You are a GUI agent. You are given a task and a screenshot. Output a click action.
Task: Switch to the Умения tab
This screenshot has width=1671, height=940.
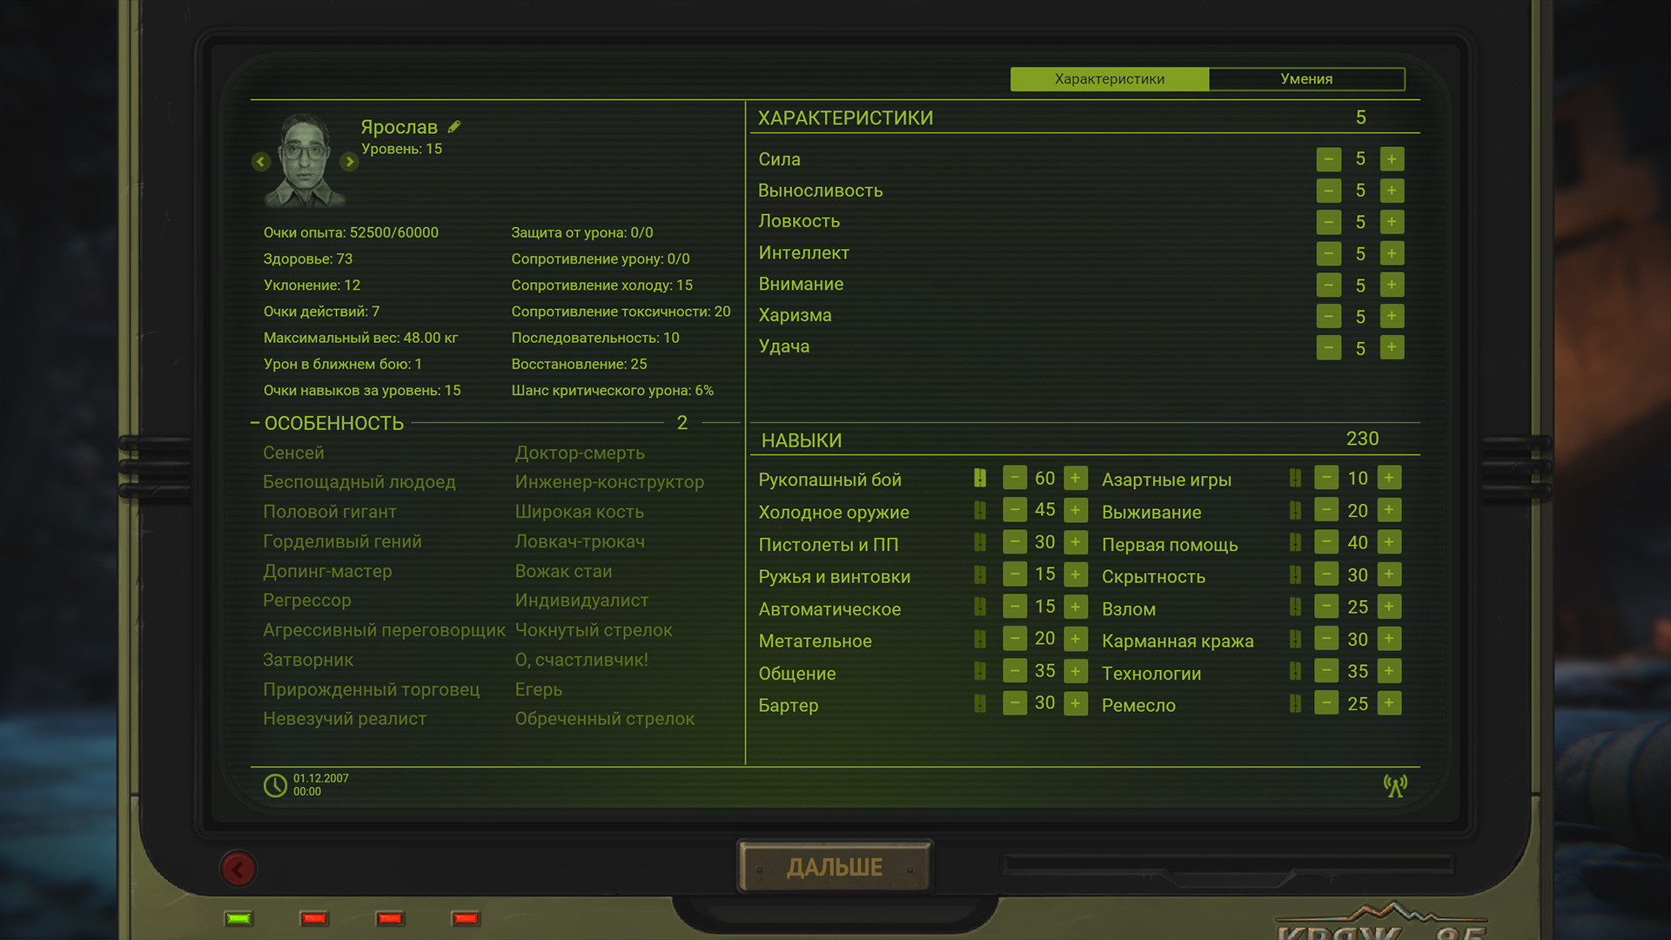click(x=1306, y=79)
